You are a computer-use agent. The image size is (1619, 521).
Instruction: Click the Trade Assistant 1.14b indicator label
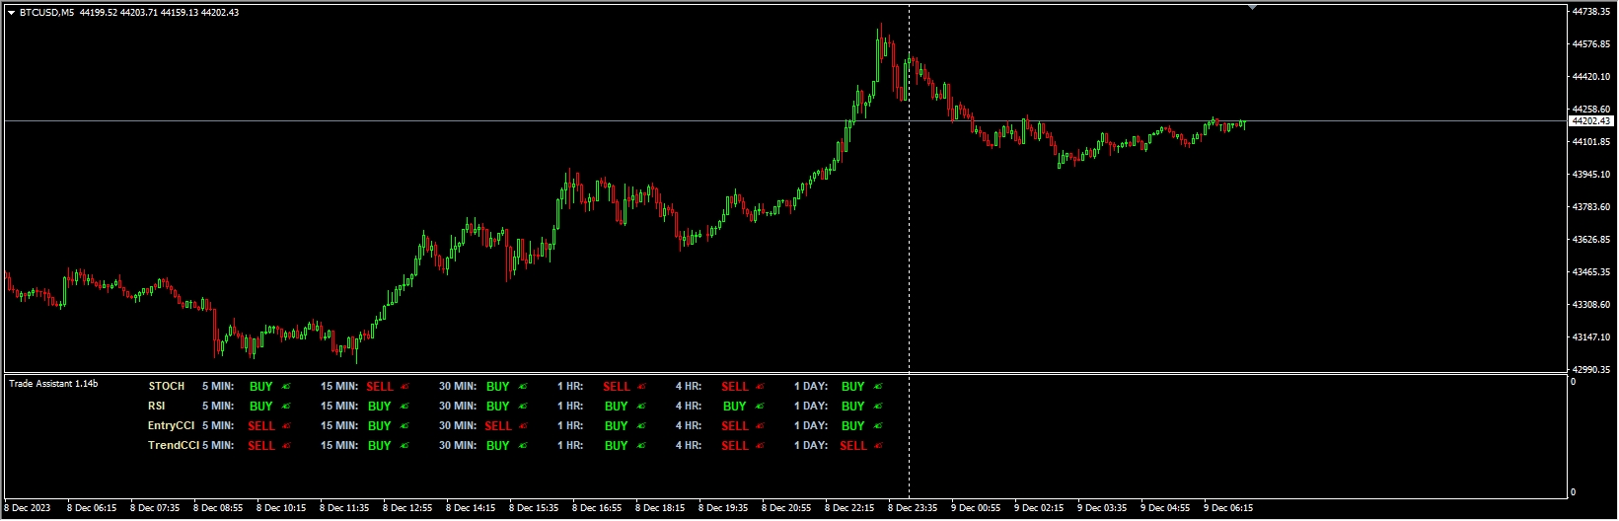click(53, 384)
